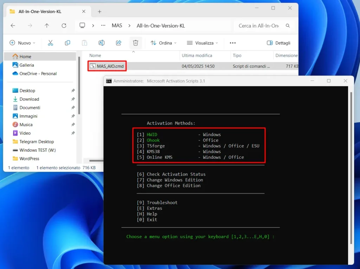This screenshot has width=360, height=269.
Task: Go back with the Explorer back arrow
Action: [13, 26]
